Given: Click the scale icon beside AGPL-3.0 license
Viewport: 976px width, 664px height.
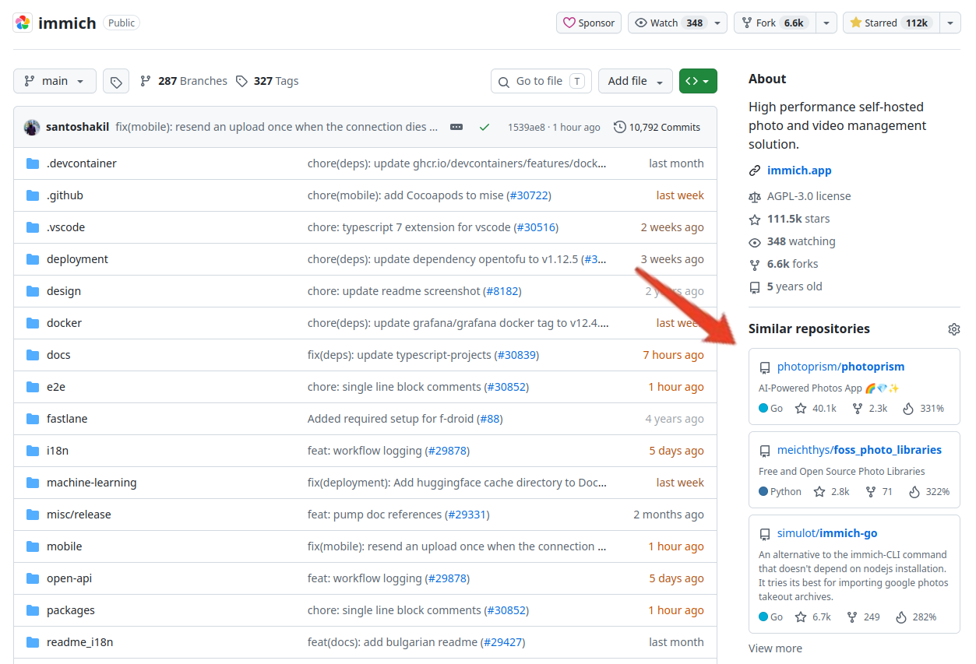Looking at the screenshot, I should coord(754,196).
